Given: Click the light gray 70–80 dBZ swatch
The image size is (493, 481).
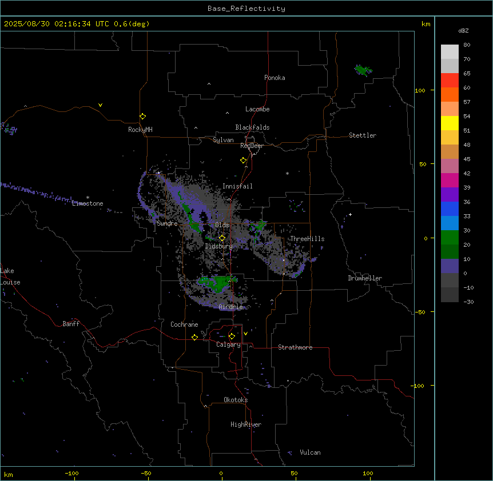Looking at the screenshot, I should (450, 52).
